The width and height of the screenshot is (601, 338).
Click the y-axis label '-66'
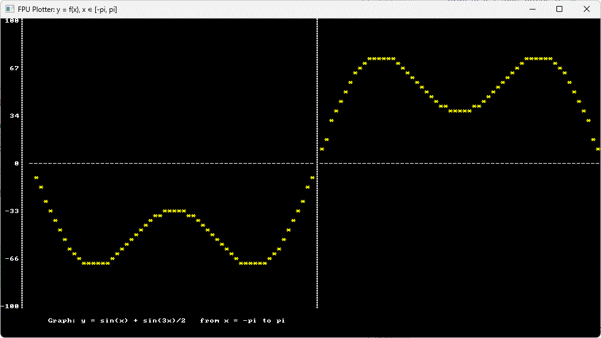tap(12, 259)
